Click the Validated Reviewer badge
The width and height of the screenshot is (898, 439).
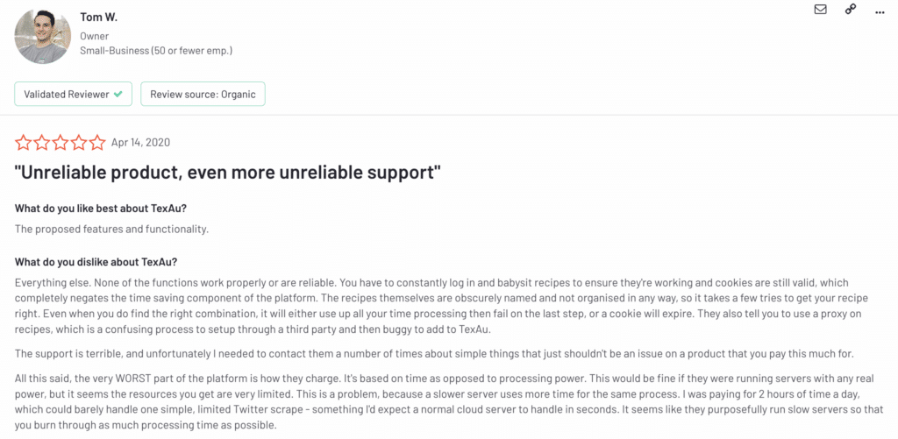(x=74, y=94)
